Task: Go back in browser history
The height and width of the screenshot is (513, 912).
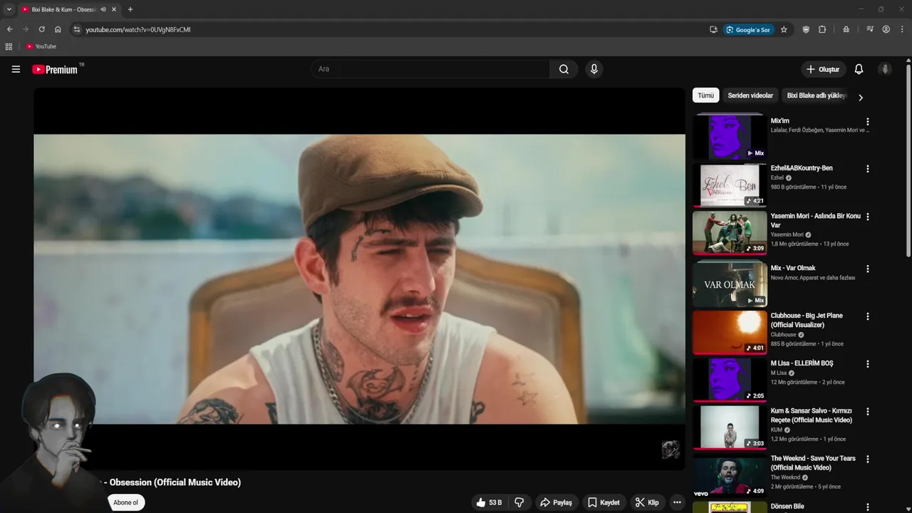Action: (9, 29)
